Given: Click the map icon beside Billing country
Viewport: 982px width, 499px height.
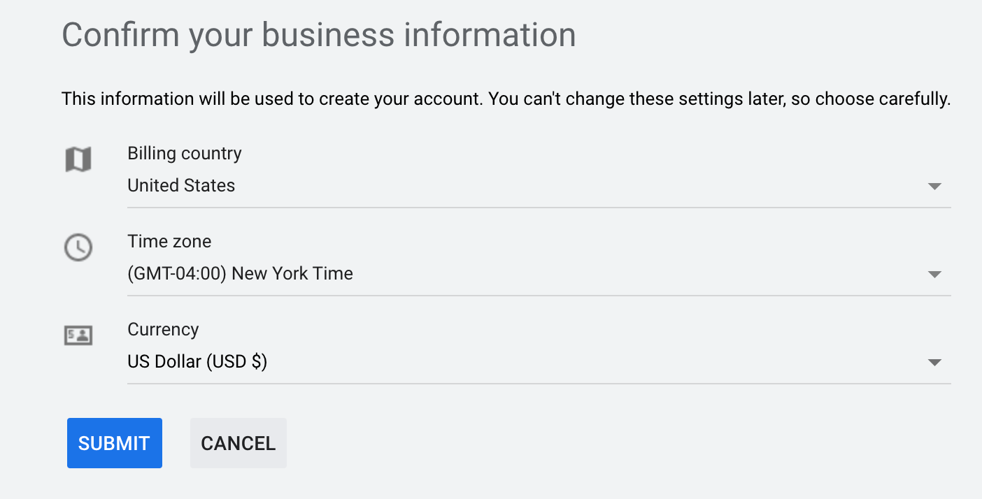Looking at the screenshot, I should (78, 159).
